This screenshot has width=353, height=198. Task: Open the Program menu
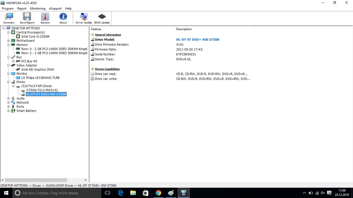coord(8,9)
